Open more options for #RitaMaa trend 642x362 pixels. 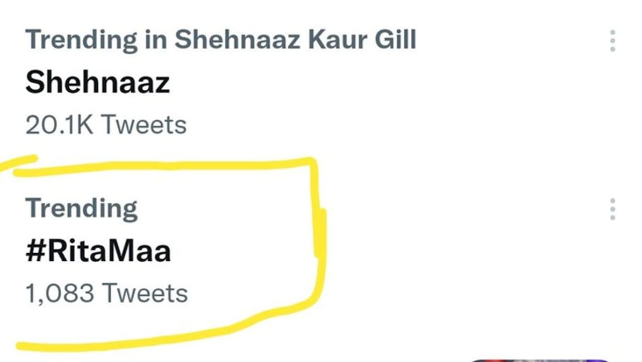pos(612,209)
